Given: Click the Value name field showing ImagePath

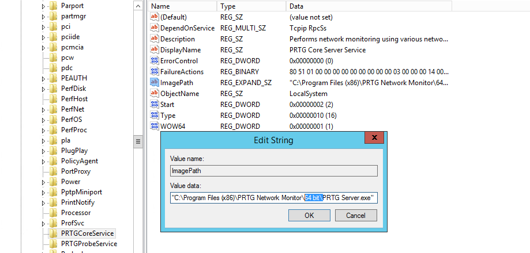Looking at the screenshot, I should (x=274, y=171).
